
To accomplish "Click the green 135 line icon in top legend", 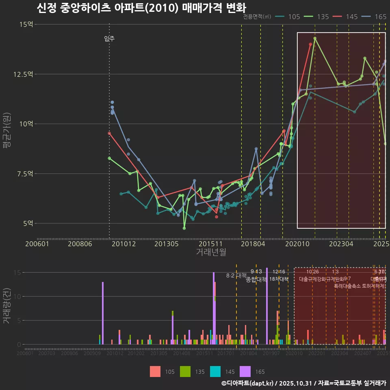I will pyautogui.click(x=309, y=17).
